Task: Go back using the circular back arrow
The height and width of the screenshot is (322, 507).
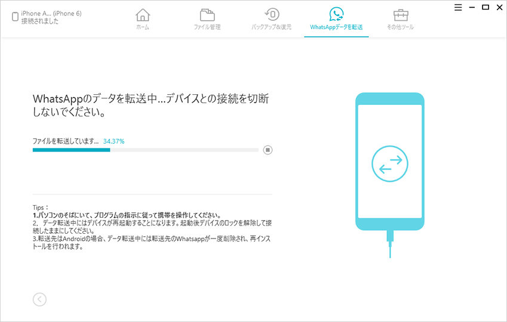Action: 39,299
